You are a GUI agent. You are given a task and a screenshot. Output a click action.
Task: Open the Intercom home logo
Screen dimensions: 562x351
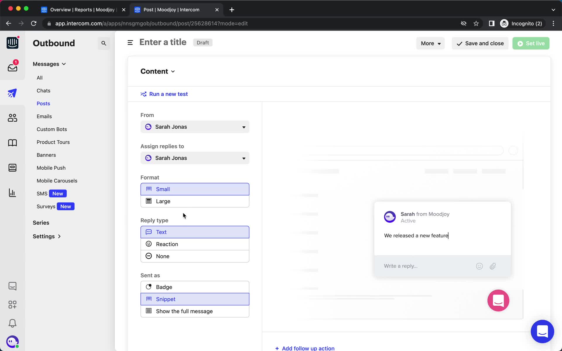tap(12, 43)
